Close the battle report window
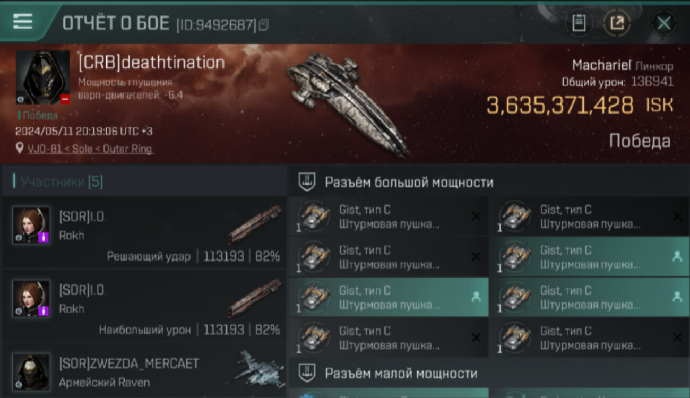 (663, 23)
